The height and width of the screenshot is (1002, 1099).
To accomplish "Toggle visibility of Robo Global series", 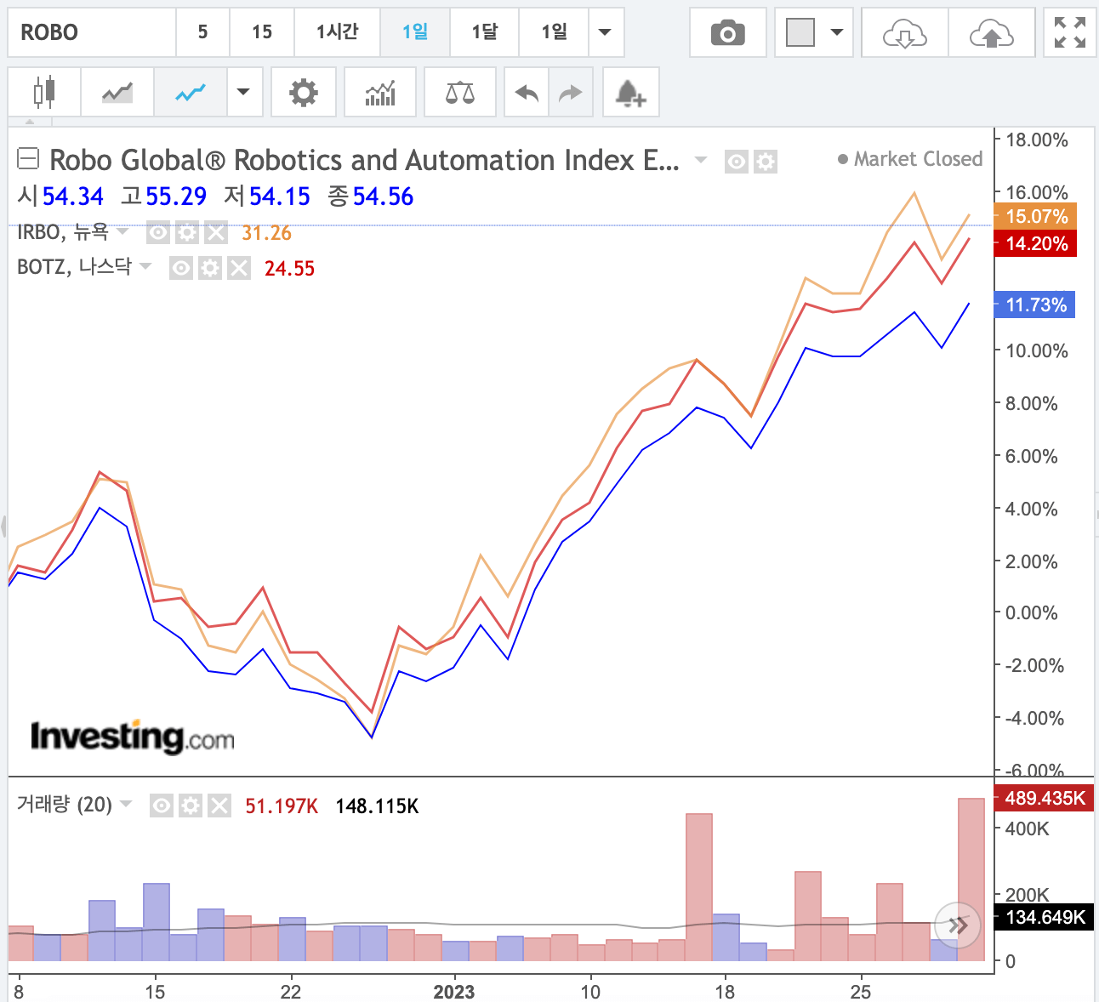I will click(737, 162).
